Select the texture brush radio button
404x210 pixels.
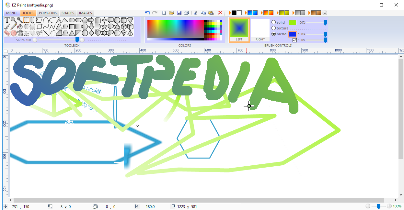[274, 28]
